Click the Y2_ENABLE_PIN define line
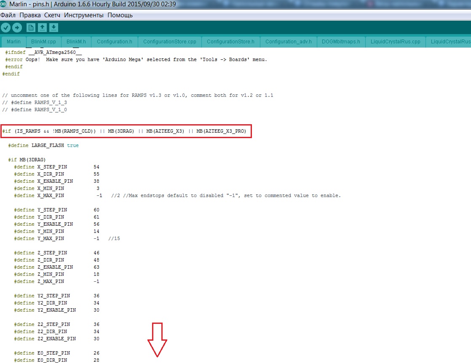 point(56,310)
